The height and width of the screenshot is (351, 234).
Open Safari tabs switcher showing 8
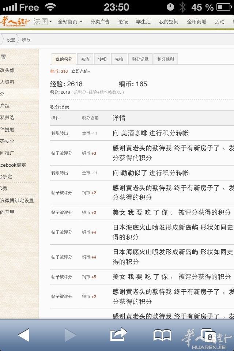click(x=208, y=335)
